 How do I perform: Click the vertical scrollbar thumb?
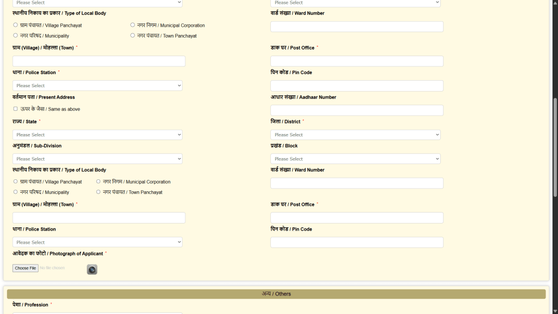555,147
